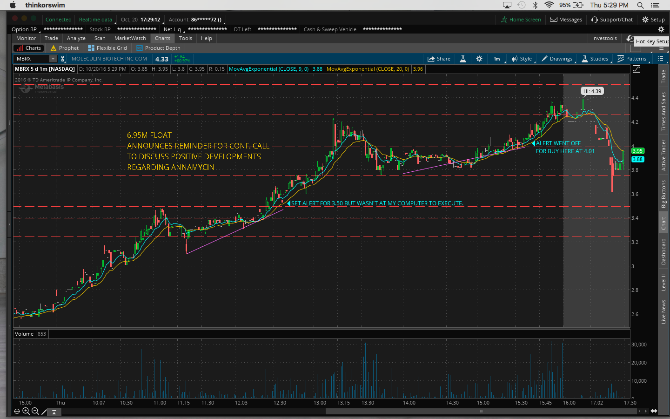
Task: Click the symbol link clipboard icon
Action: point(63,59)
